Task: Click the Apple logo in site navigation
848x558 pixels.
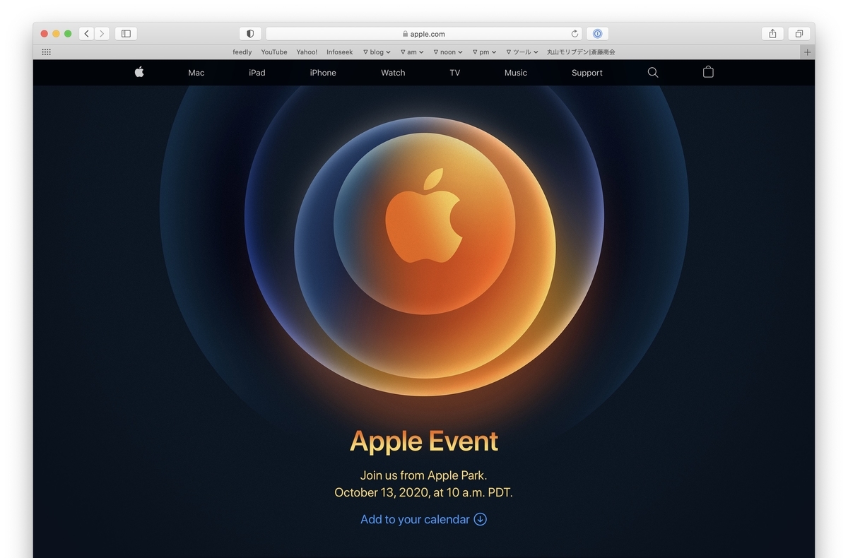Action: (139, 72)
